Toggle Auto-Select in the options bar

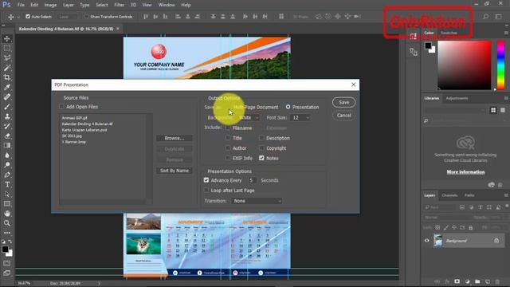click(x=28, y=16)
